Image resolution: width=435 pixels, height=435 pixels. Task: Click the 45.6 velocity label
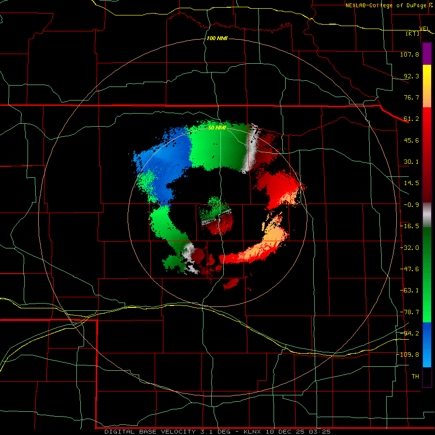[411, 140]
